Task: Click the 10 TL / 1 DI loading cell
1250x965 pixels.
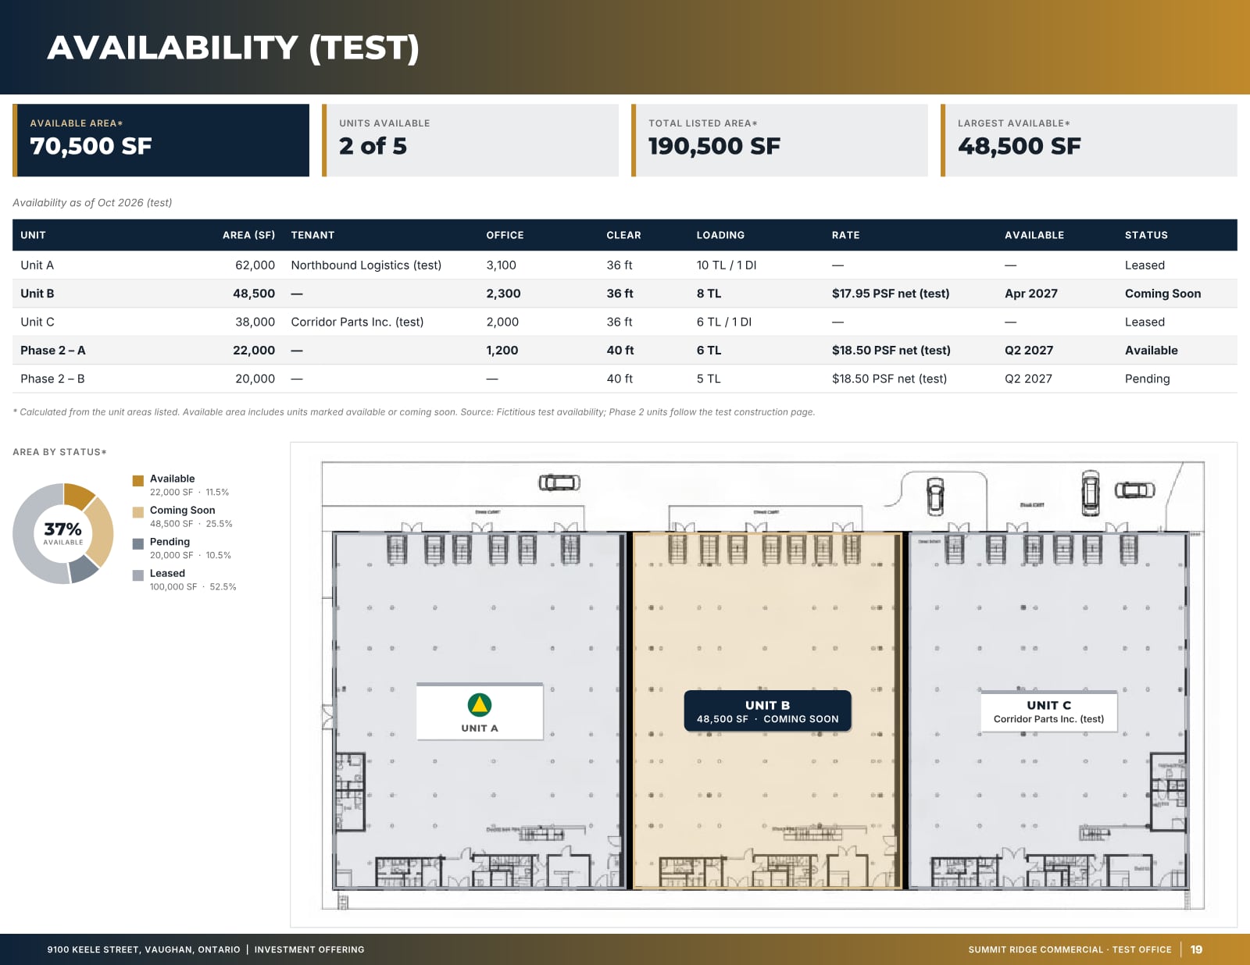Action: coord(727,265)
